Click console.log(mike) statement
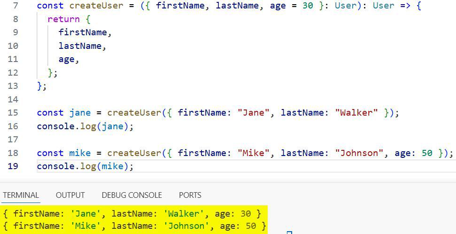Viewport: 456px width, 234px height. [85, 166]
